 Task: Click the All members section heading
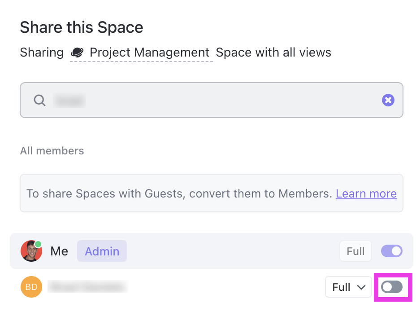coord(52,151)
